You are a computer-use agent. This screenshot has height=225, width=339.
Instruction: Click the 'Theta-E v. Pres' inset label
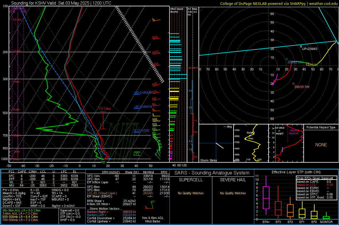click(251, 135)
